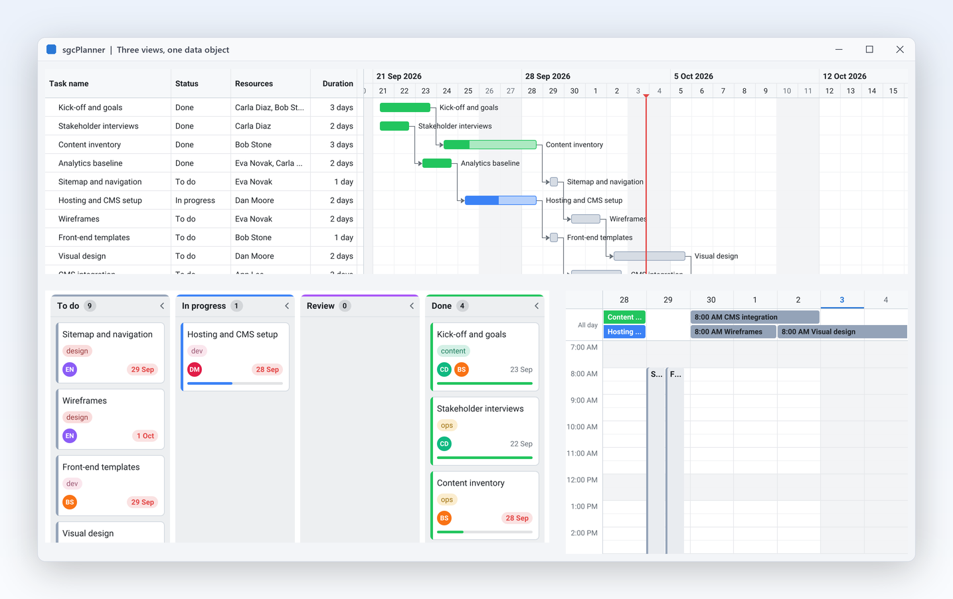
Task: Open the 8:00 AM Visual design calendar event
Action: coord(842,332)
